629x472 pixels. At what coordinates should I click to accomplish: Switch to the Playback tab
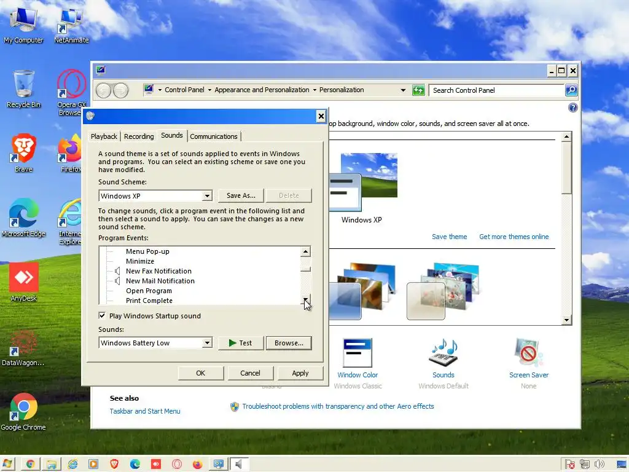[x=104, y=136]
